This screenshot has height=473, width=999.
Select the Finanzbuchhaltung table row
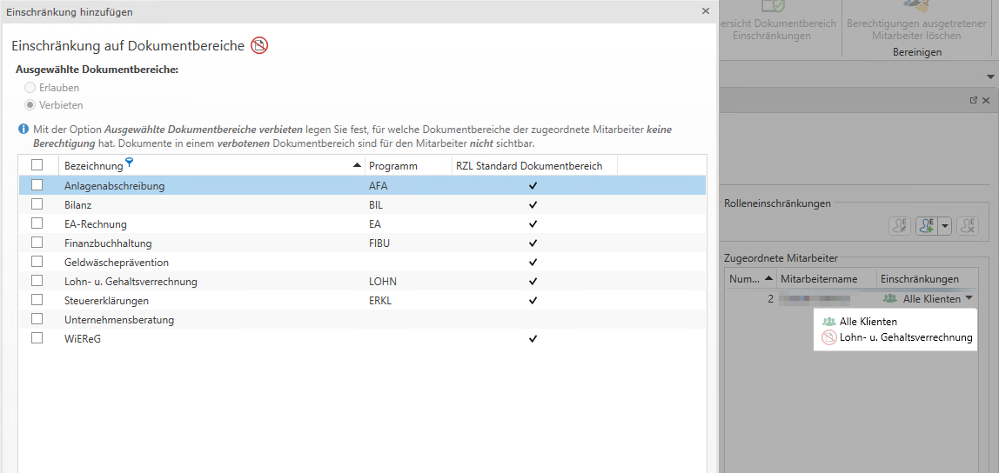click(x=108, y=243)
